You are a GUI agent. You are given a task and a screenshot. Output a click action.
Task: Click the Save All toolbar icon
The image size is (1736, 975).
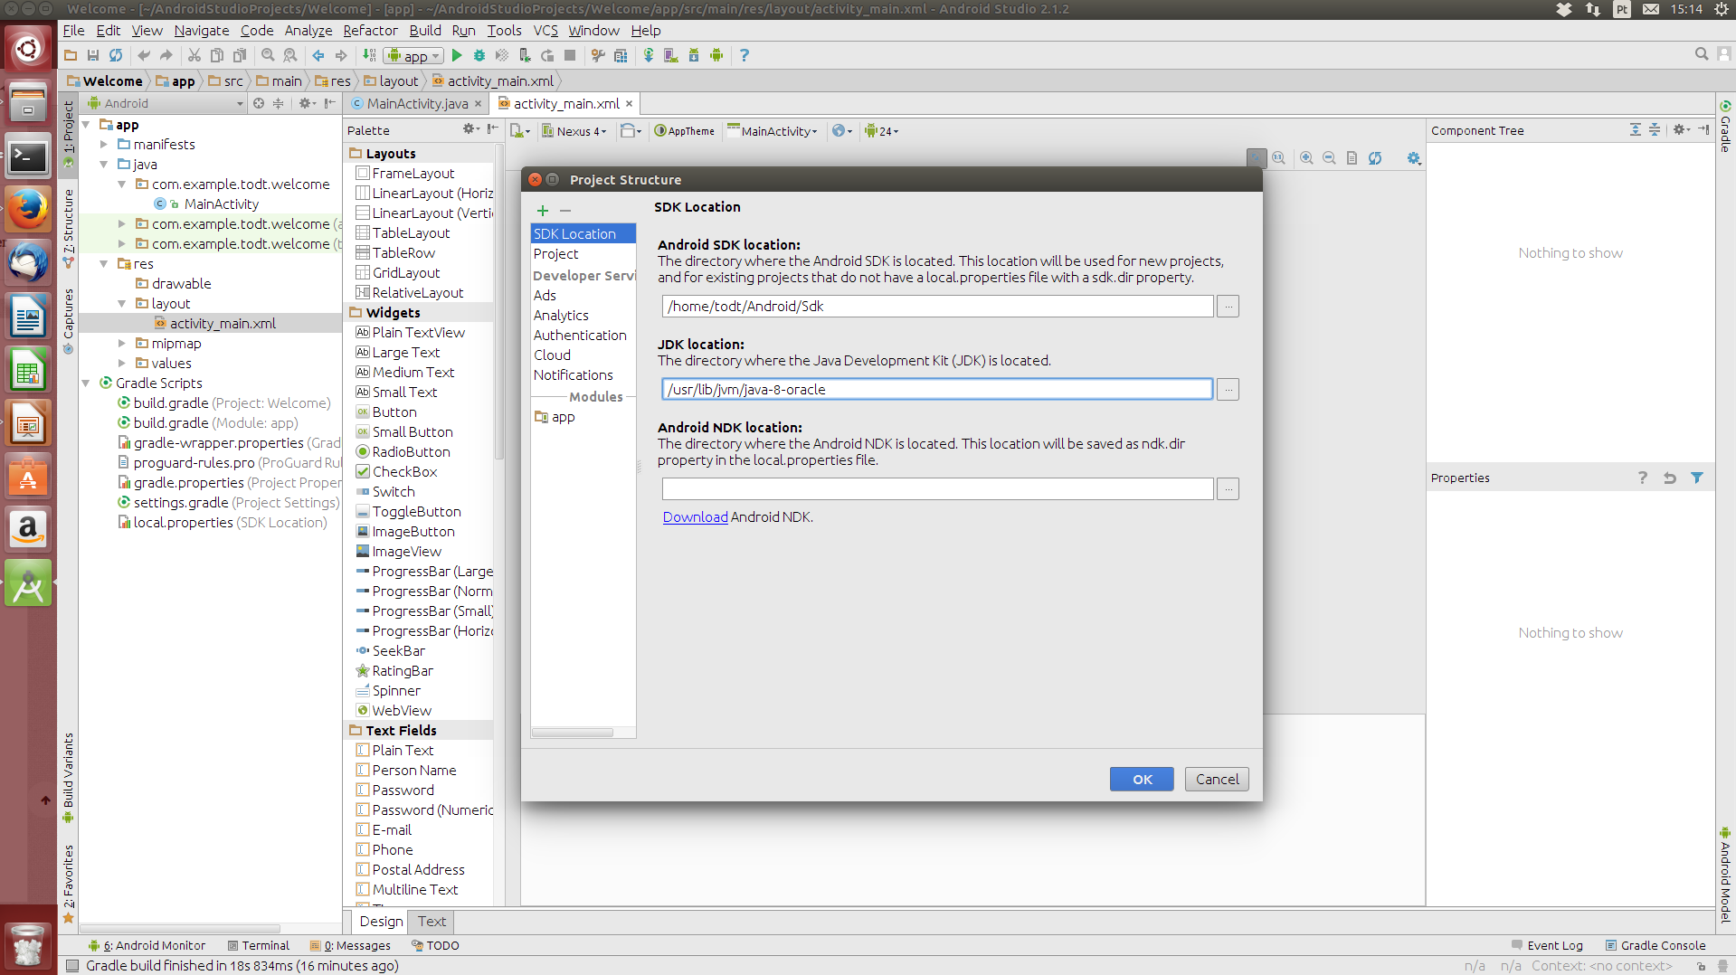93,55
